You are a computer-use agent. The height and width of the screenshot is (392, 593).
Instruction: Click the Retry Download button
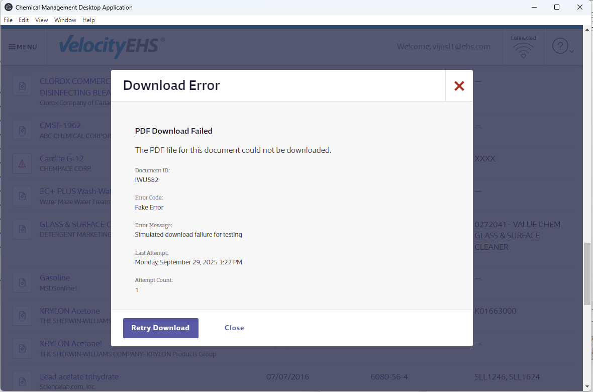[x=161, y=328]
